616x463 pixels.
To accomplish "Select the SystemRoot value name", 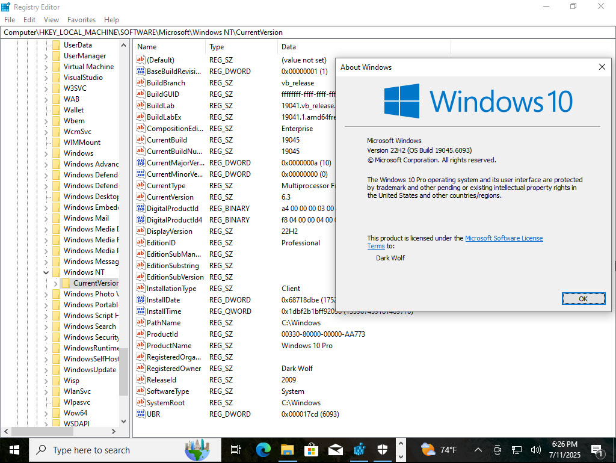I will coord(165,402).
